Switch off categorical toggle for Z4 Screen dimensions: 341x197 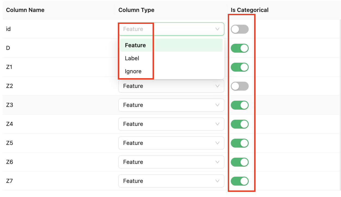[x=239, y=124]
